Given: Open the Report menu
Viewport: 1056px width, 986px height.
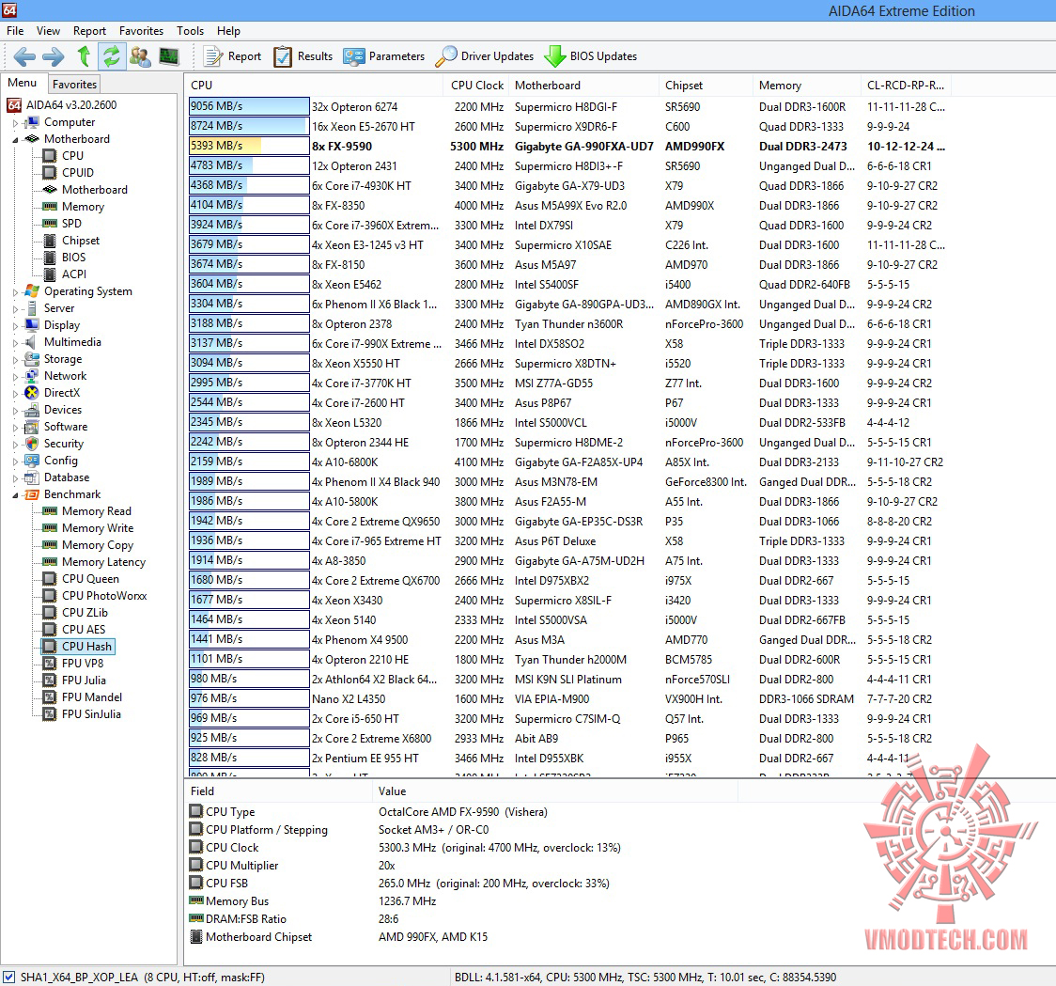Looking at the screenshot, I should coord(89,31).
